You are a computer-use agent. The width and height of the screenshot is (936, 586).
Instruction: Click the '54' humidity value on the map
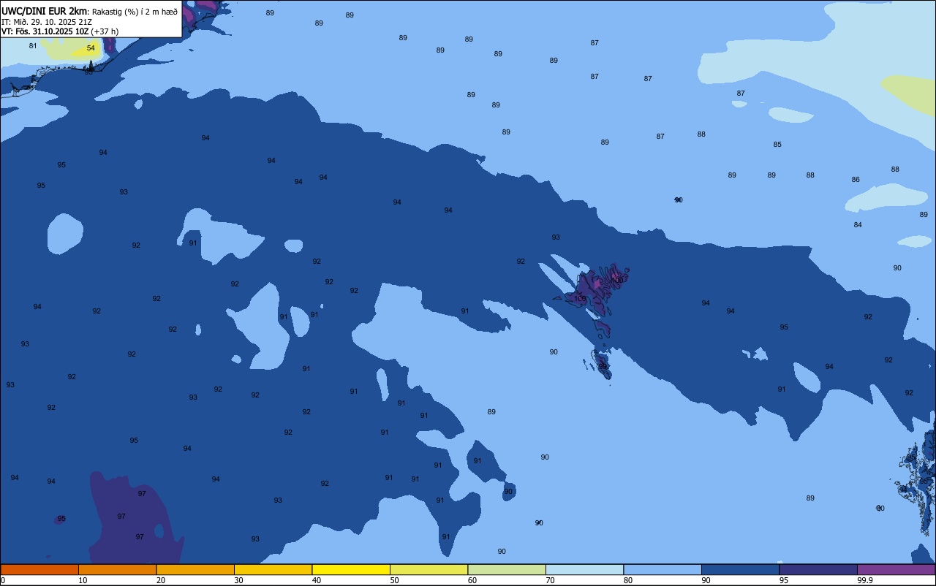click(91, 48)
